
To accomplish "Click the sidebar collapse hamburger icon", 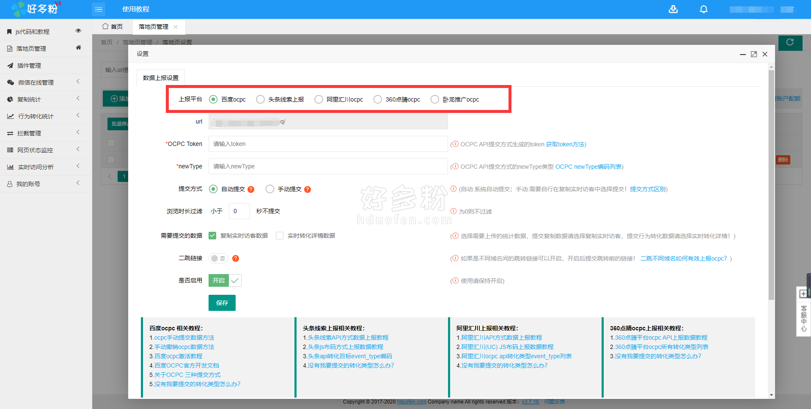I will pos(99,9).
